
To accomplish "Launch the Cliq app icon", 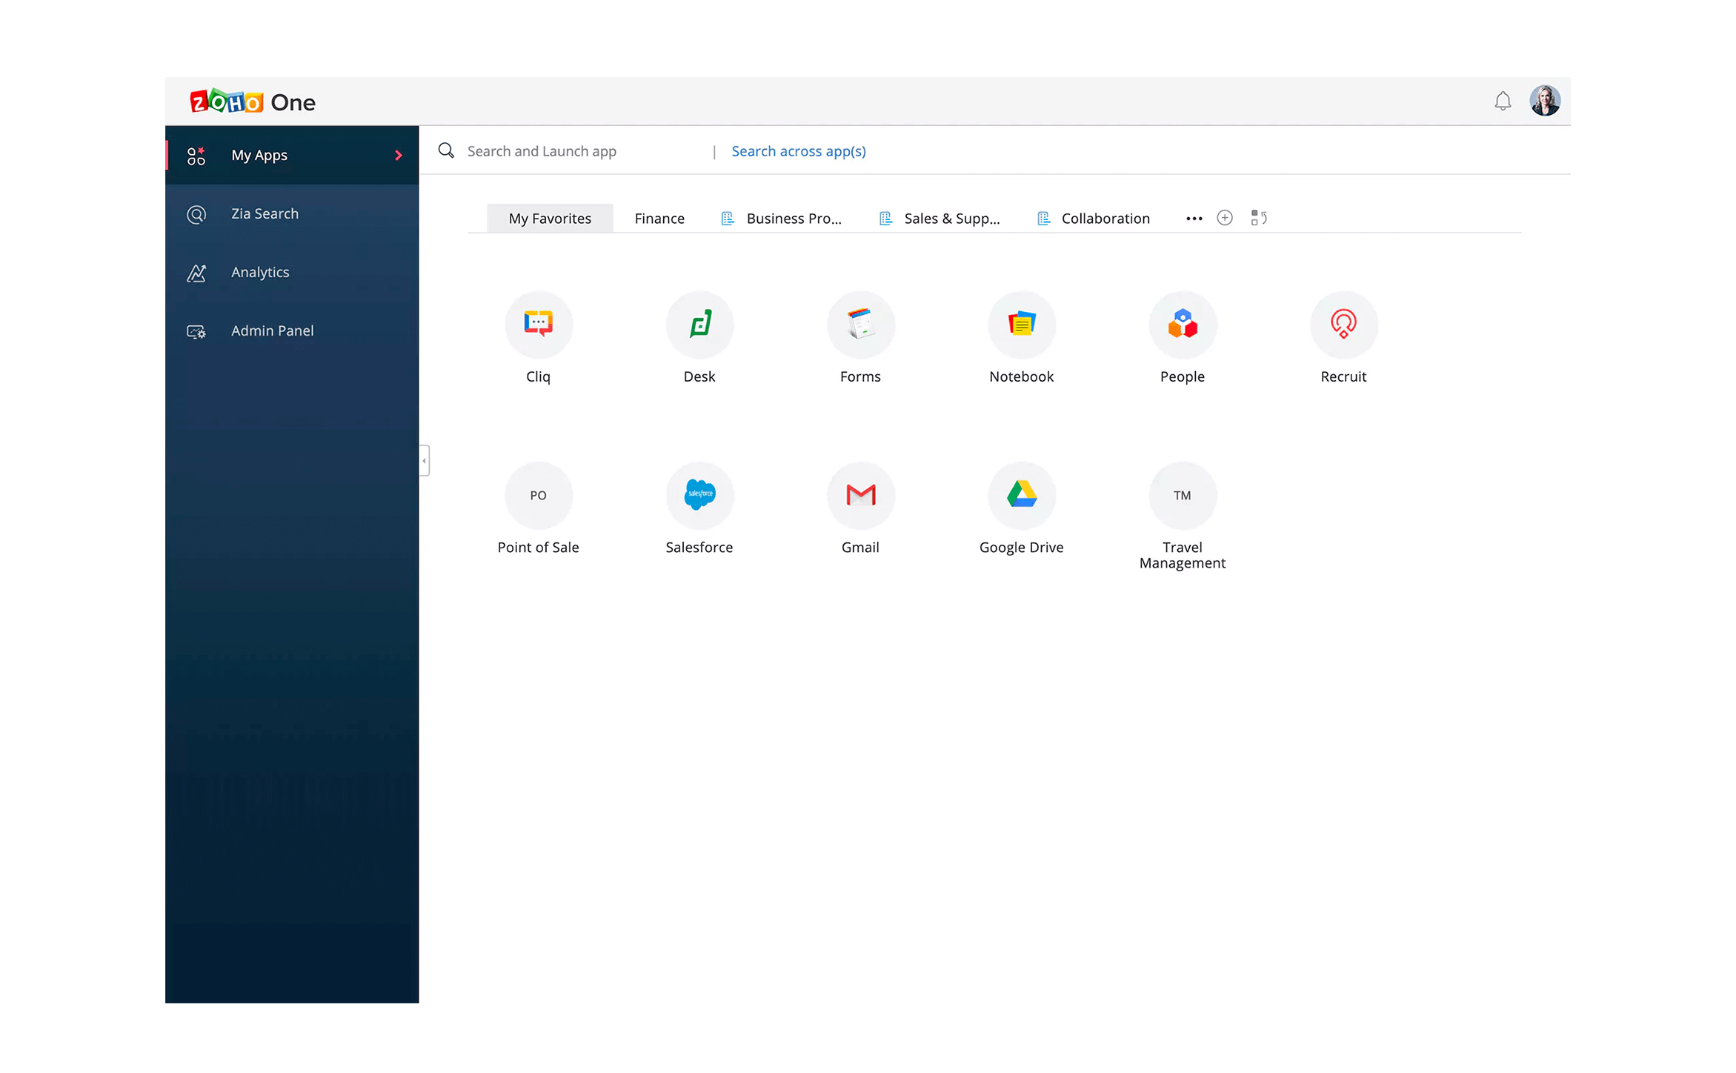I will (538, 325).
